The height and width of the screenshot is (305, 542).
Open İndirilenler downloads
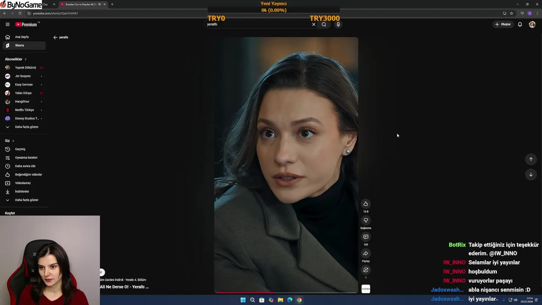coord(24,191)
